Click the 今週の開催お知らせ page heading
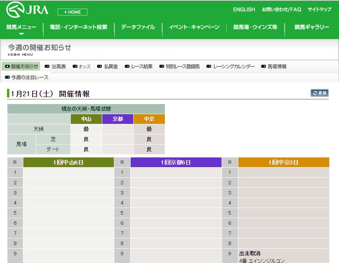The image size is (339, 263). (40, 48)
